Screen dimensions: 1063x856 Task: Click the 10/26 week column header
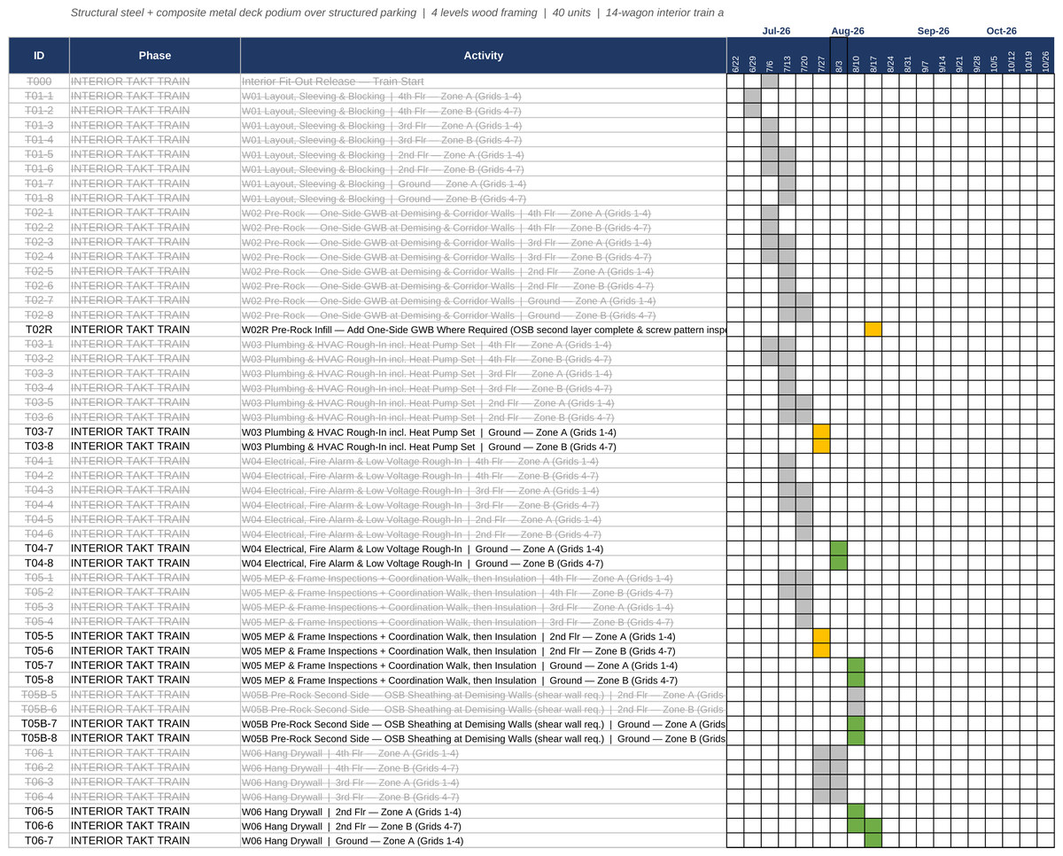coord(1046,56)
